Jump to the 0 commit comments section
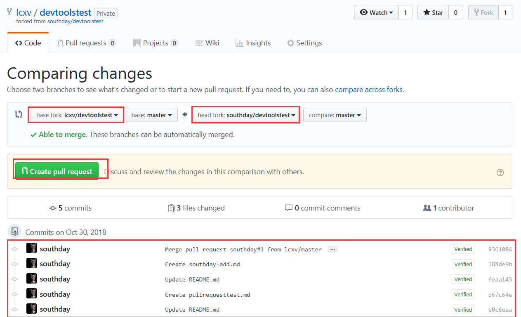Viewport: 521px width, 317px height. pos(323,208)
